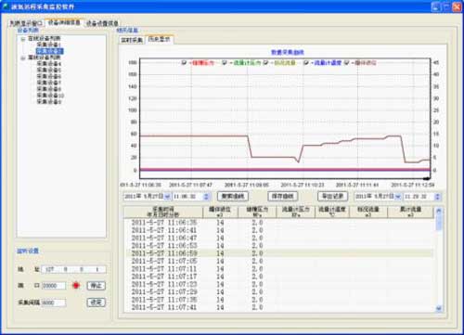
Task: Open the start date dropdown picker
Action: coord(167,197)
